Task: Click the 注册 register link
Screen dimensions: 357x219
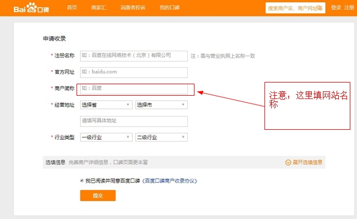Action: click(x=349, y=8)
